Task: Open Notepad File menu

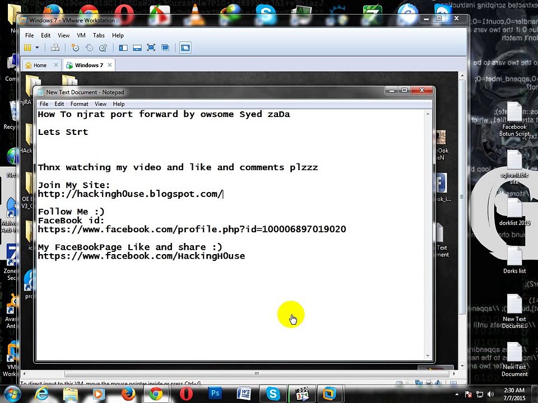Action: pyautogui.click(x=44, y=104)
